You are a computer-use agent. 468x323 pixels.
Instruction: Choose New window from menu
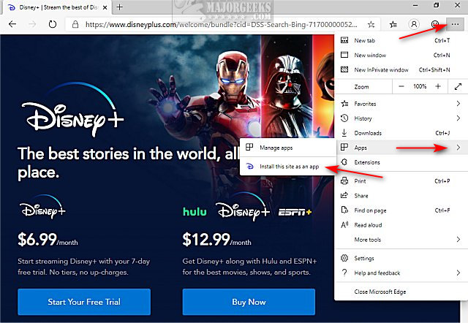click(x=401, y=56)
